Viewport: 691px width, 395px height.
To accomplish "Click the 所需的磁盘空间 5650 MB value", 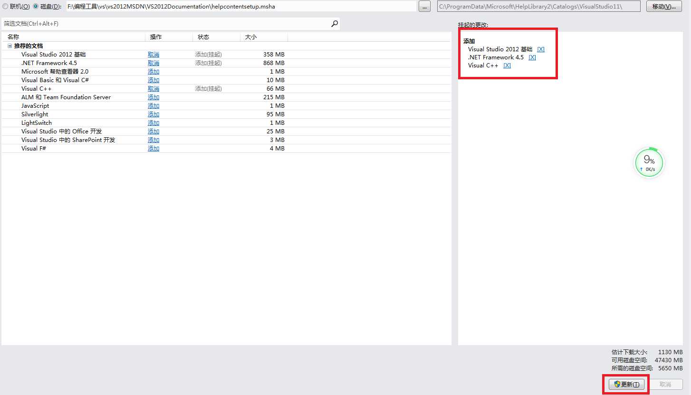I will point(670,368).
